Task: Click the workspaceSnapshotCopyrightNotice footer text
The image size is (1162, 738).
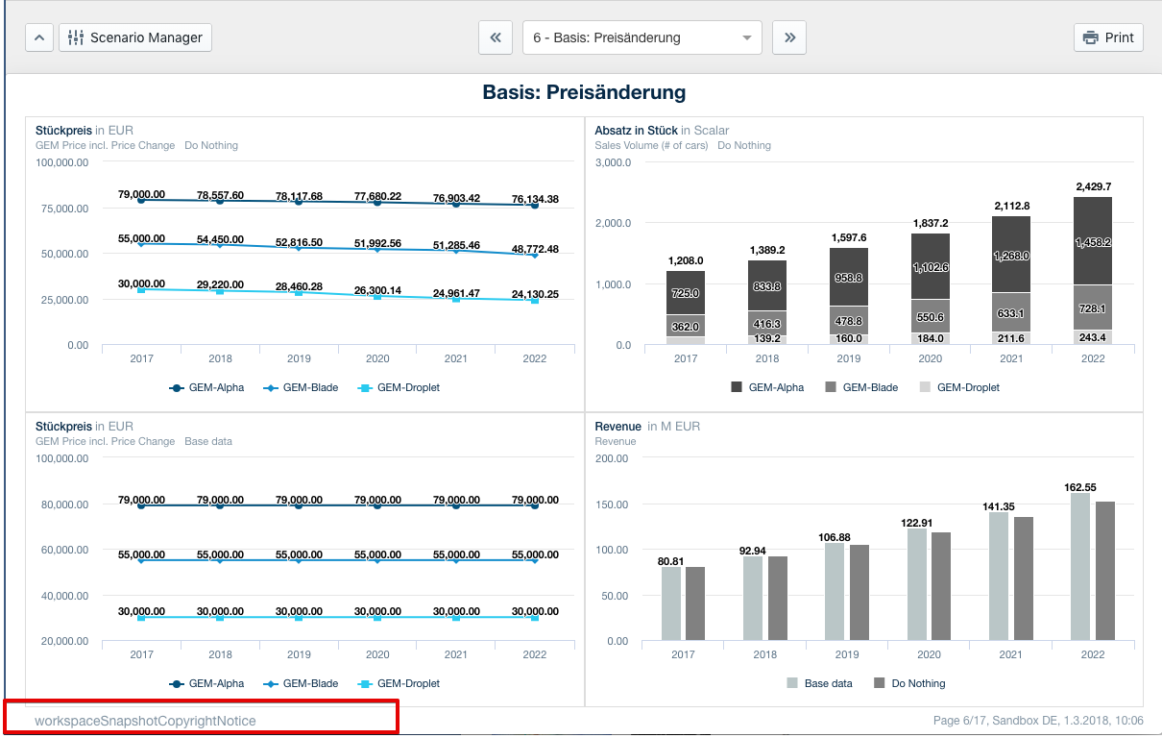Action: pyautogui.click(x=145, y=721)
